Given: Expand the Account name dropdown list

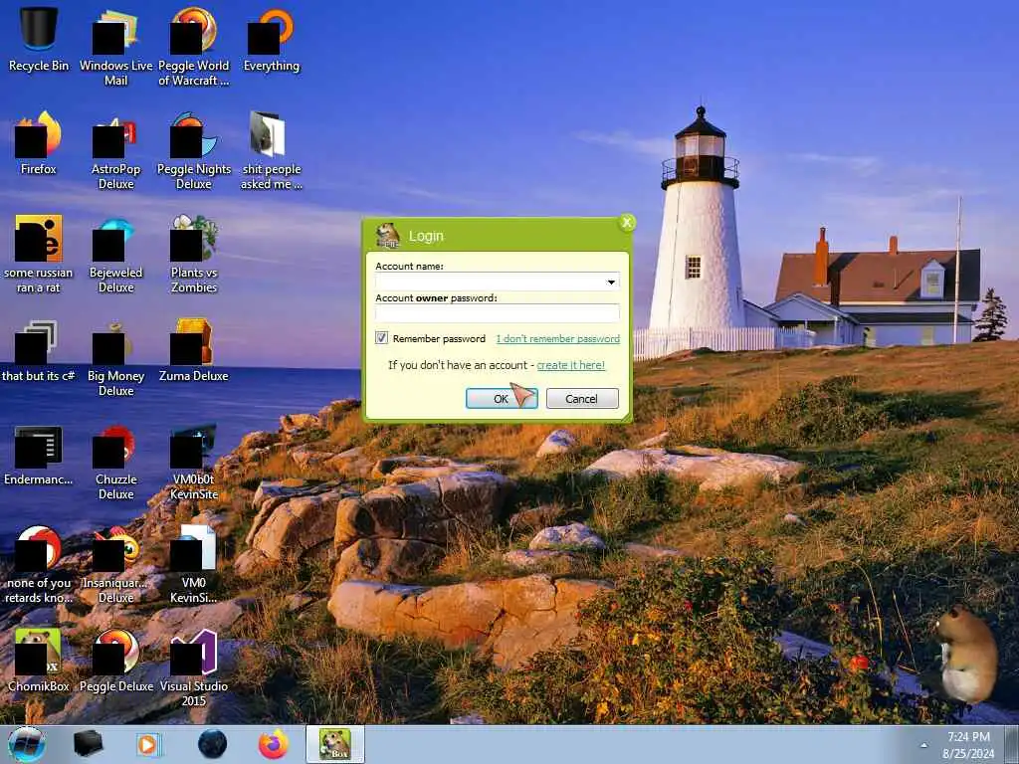Looking at the screenshot, I should [x=611, y=282].
